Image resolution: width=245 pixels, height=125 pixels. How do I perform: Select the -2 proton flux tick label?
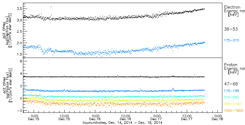(x=19, y=111)
